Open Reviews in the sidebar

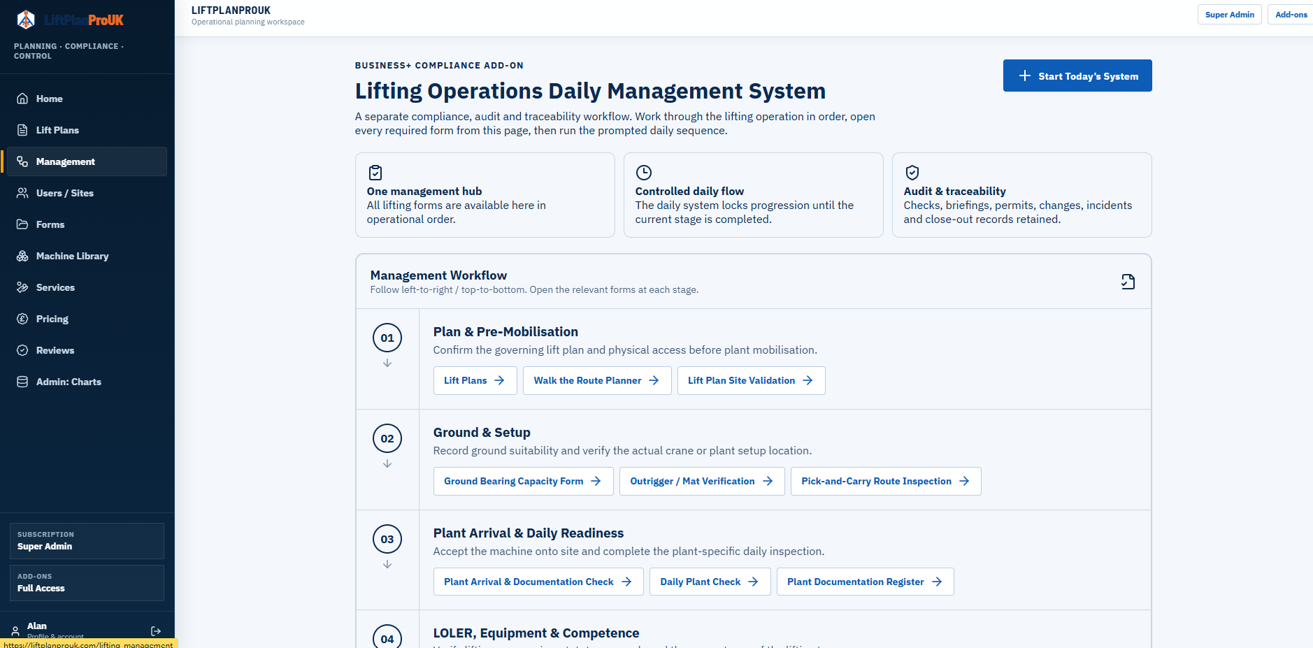coord(87,350)
